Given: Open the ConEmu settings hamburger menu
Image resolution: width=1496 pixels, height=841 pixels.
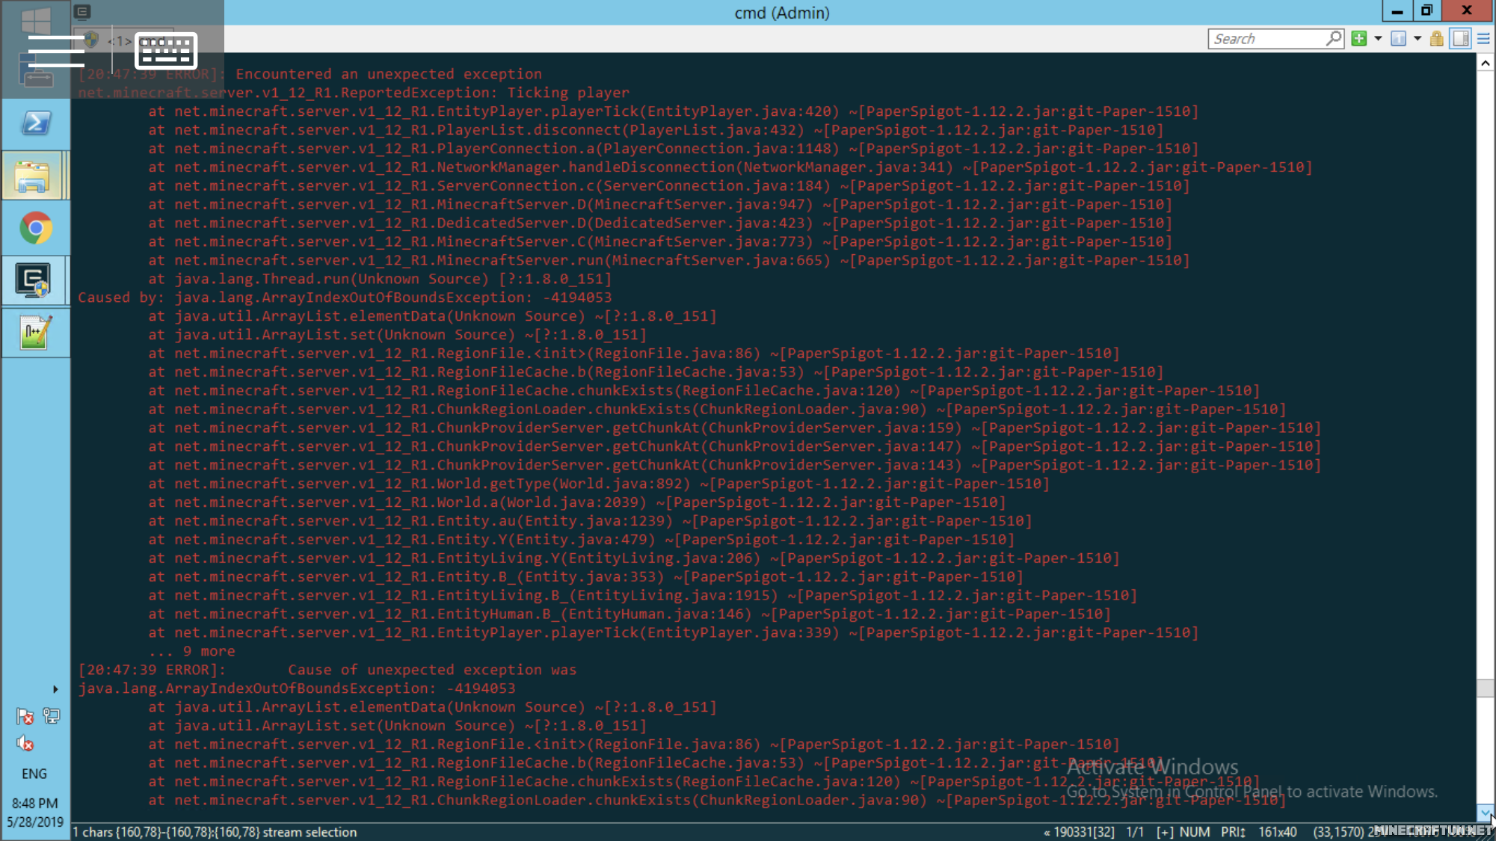Looking at the screenshot, I should (x=1483, y=39).
